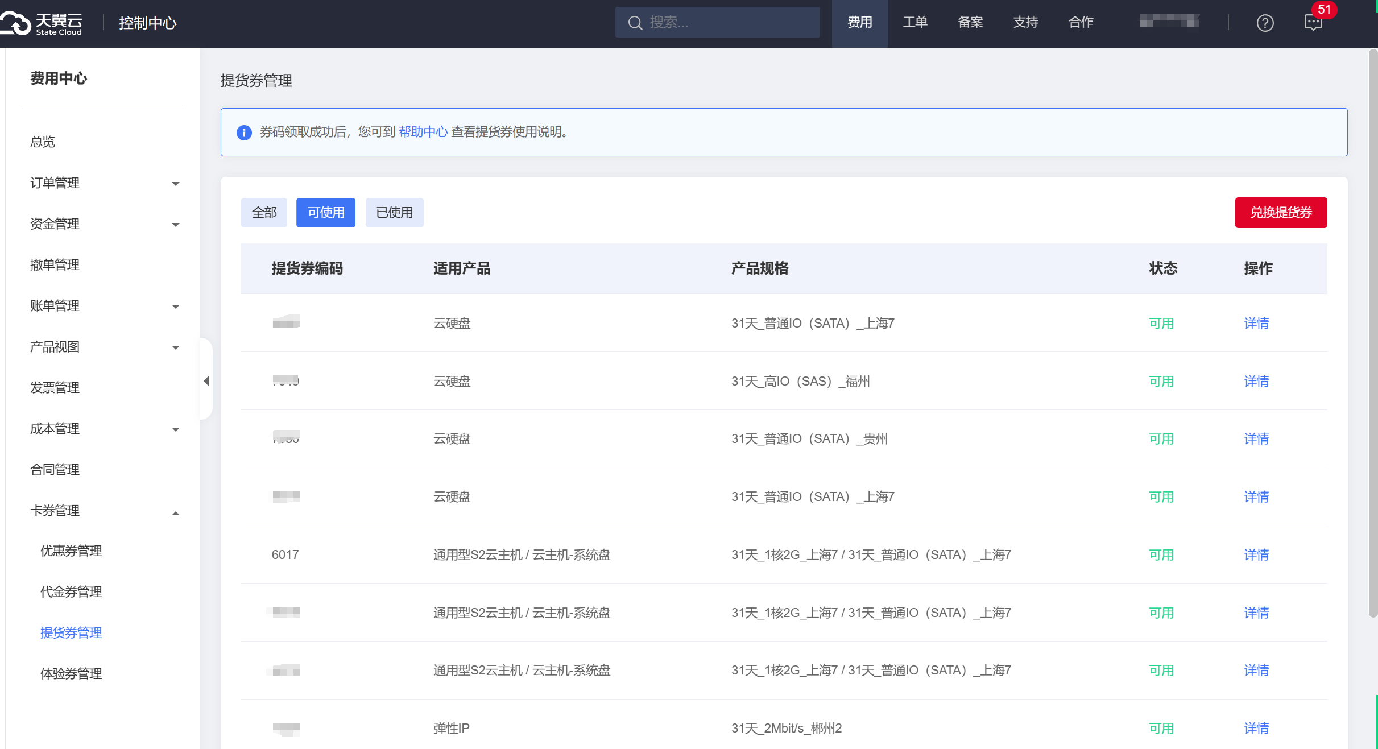
Task: Switch to the 已使用 filter tab
Action: (395, 213)
